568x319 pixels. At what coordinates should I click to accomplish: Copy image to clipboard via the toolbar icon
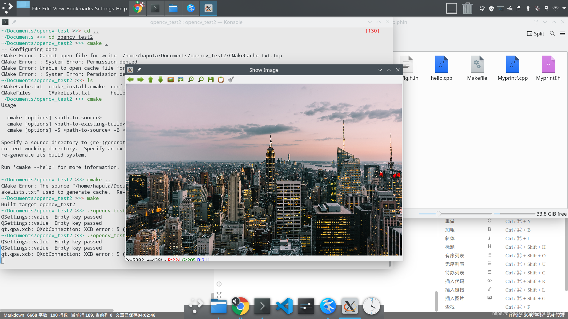(x=221, y=79)
